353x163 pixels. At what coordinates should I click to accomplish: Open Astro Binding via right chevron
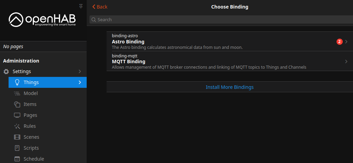coord(346,42)
